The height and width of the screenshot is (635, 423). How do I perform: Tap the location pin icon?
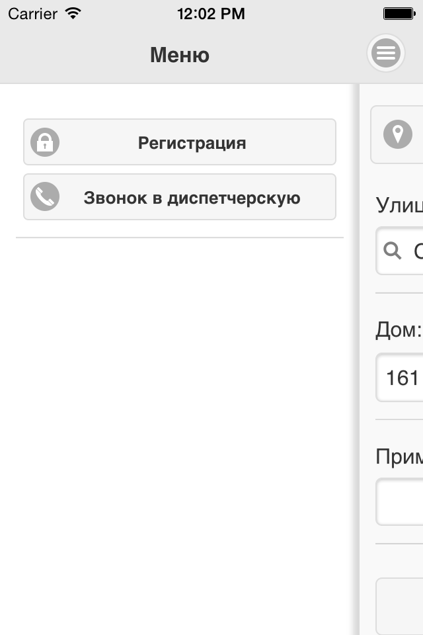tap(397, 134)
